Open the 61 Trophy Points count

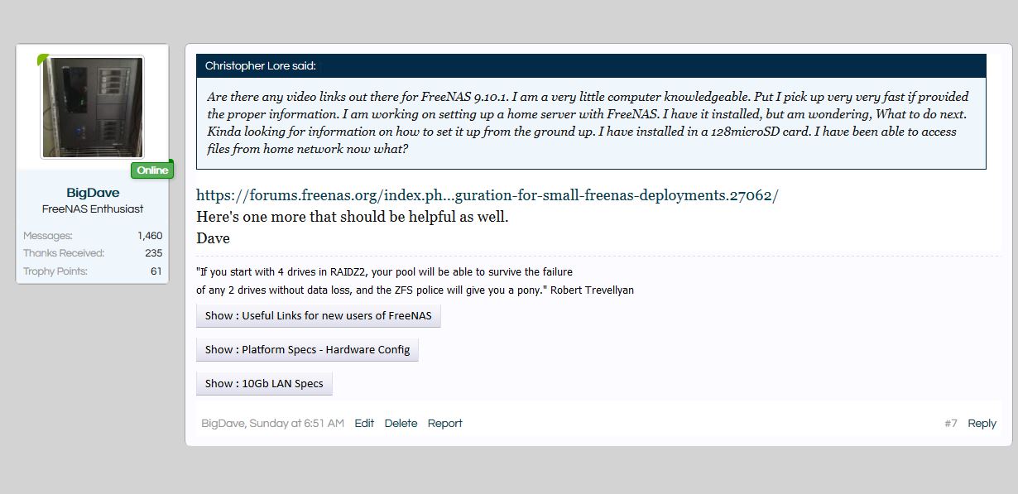coord(156,271)
